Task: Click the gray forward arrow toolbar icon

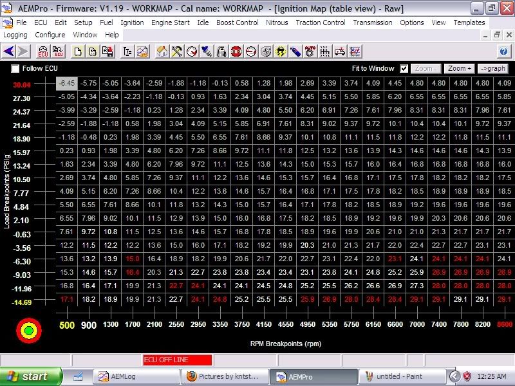Action: 23,51
